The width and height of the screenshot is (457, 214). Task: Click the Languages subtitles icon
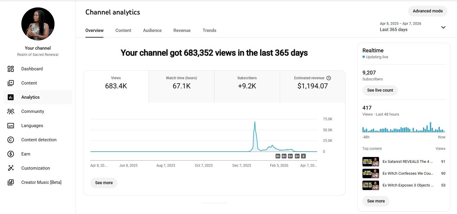[x=11, y=126]
